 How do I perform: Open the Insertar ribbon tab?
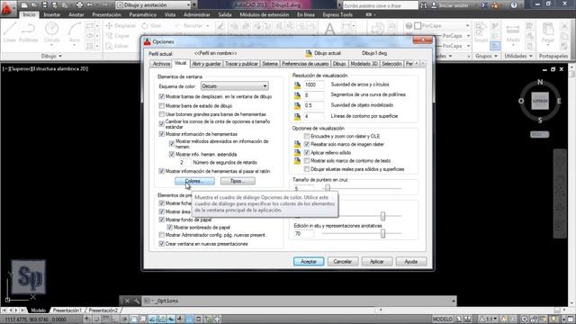pyautogui.click(x=52, y=14)
